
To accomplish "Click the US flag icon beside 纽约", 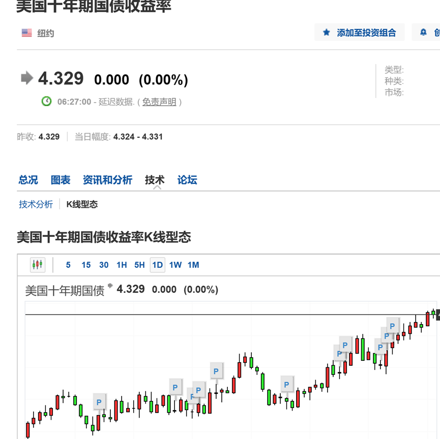I will [x=26, y=33].
